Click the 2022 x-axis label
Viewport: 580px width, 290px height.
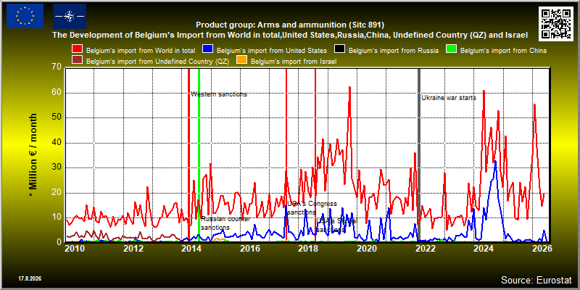[425, 249]
